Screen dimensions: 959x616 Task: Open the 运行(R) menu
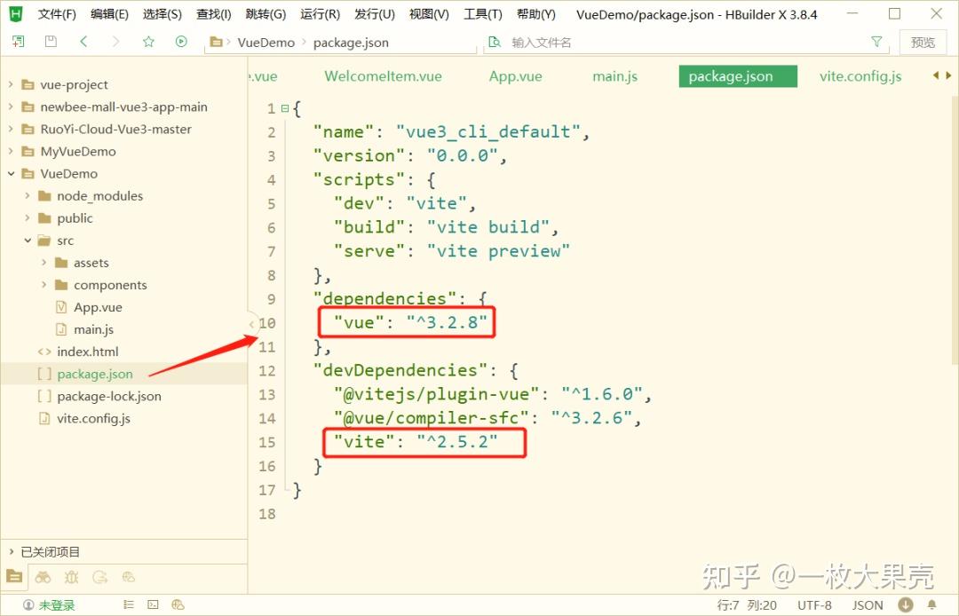pos(320,13)
